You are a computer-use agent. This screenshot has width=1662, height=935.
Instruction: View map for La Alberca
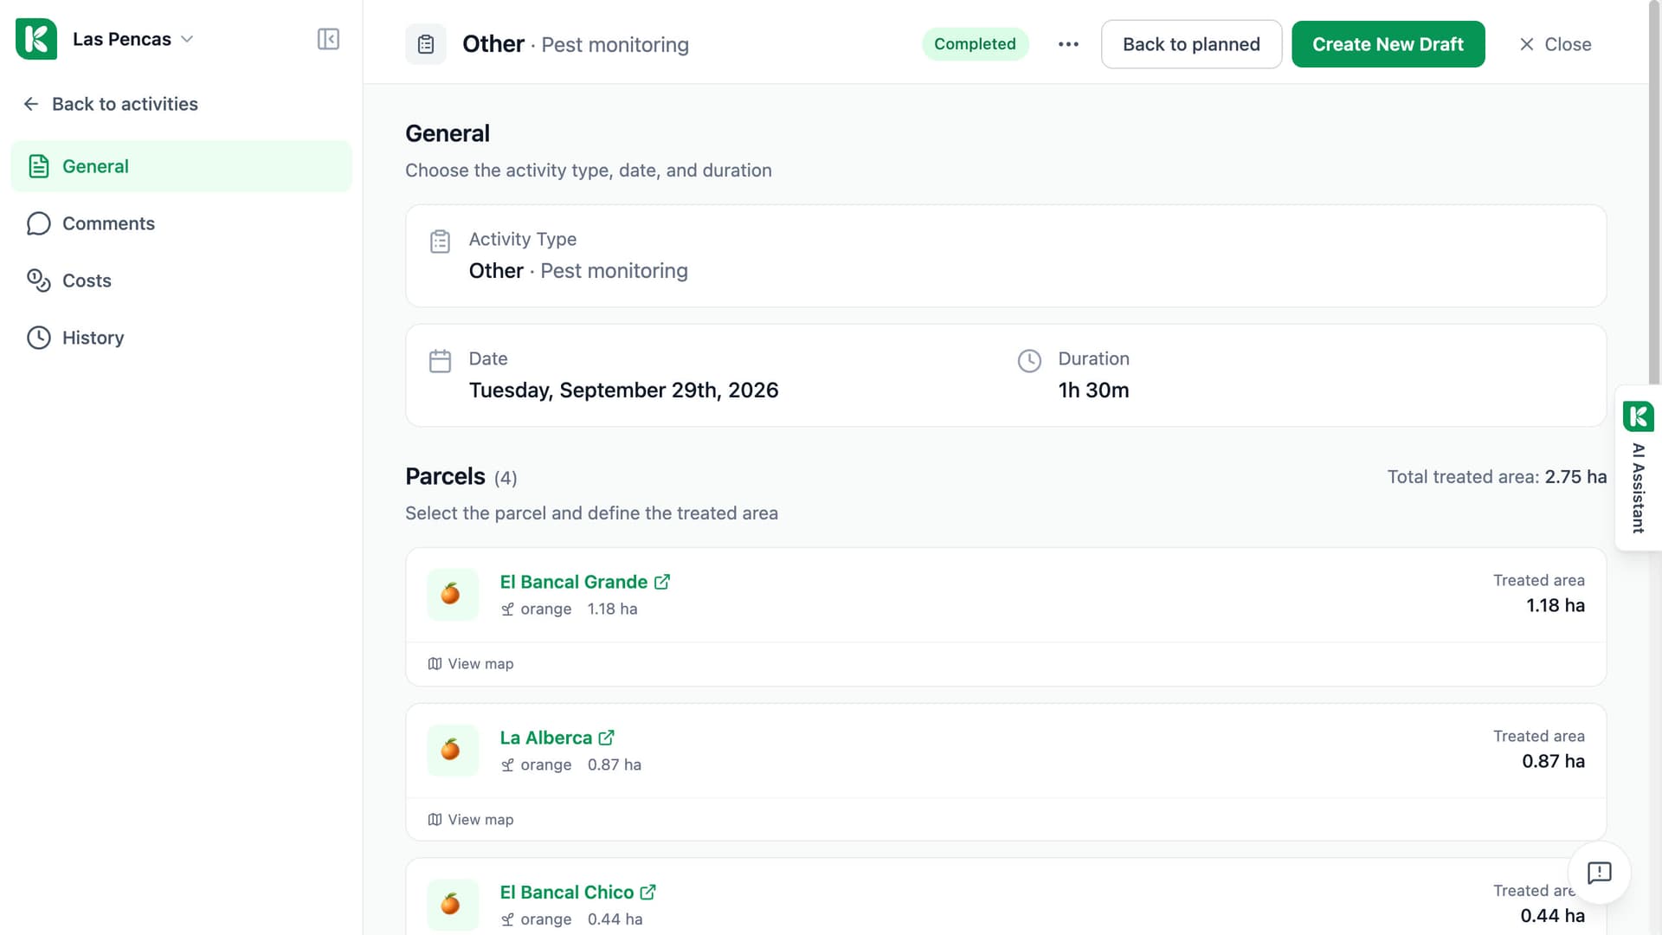pyautogui.click(x=471, y=820)
